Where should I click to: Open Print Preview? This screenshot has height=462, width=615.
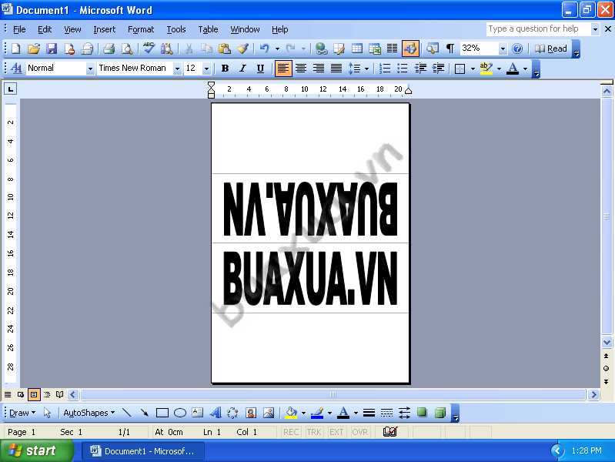127,49
